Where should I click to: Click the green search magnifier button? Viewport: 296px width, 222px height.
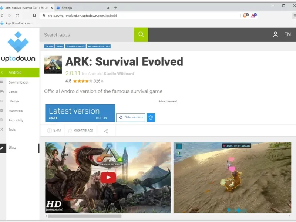(x=141, y=34)
